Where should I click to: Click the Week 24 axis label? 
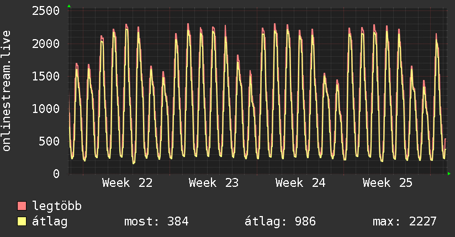[x=300, y=183]
